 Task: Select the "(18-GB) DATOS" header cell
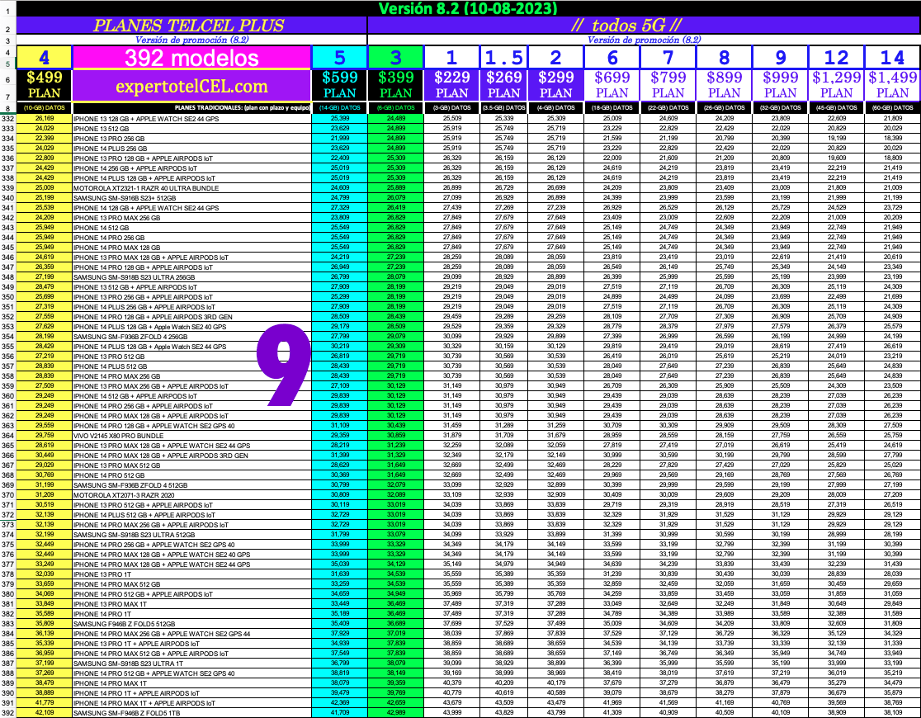point(612,108)
